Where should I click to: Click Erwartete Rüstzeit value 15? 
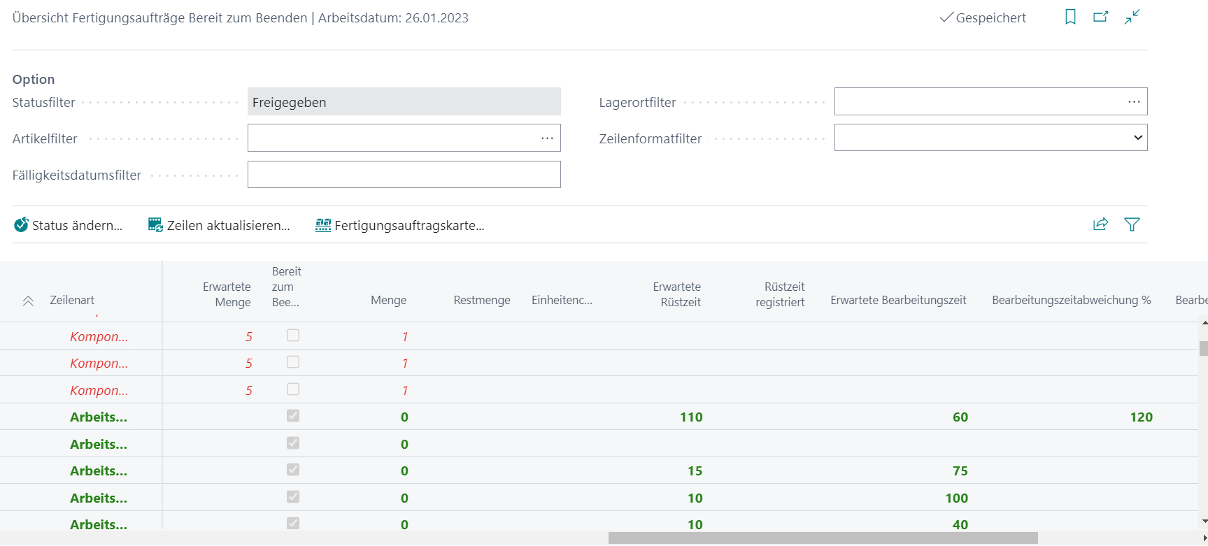coord(695,471)
